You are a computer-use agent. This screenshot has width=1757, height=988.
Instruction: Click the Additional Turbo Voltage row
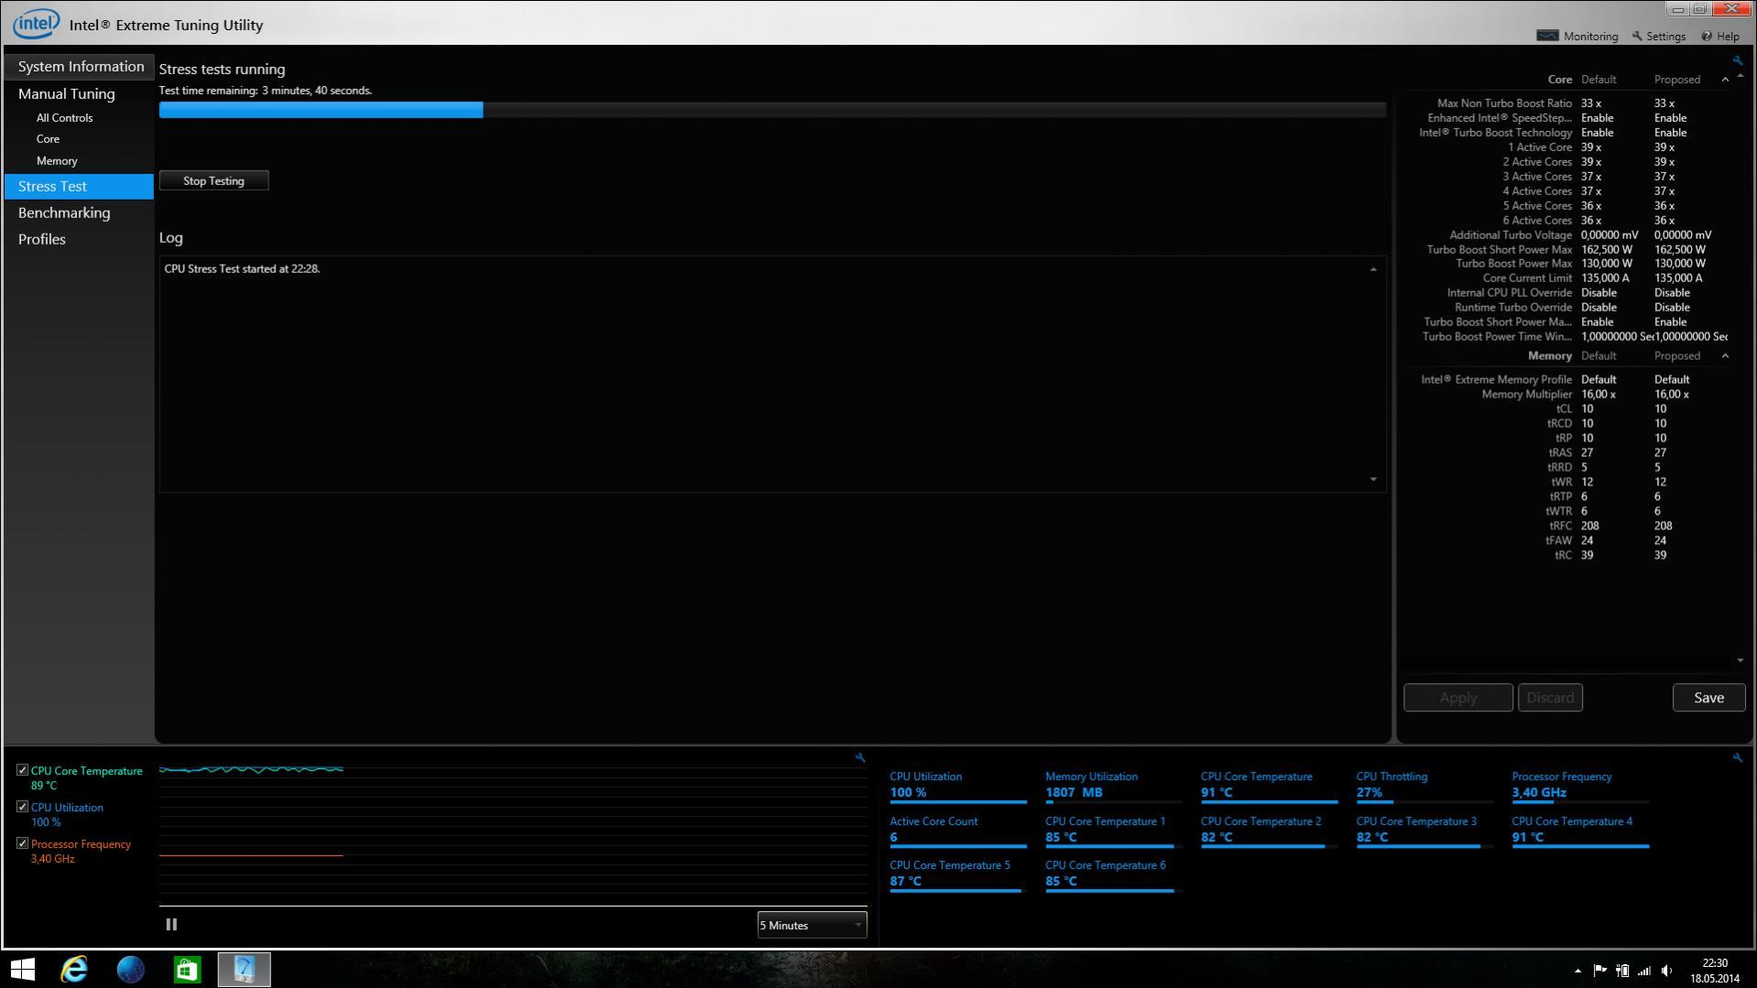click(x=1566, y=235)
